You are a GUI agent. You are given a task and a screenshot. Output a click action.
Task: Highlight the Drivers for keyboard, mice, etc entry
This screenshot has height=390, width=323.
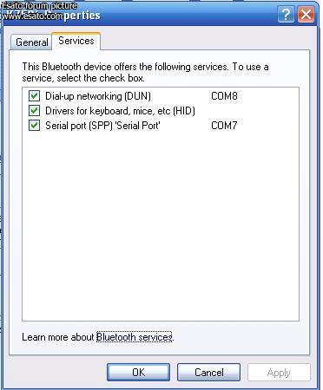point(120,111)
